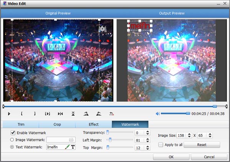Image resolution: width=230 pixels, height=162 pixels.
Task: Click the crop box left middle handle
Action: (x=12, y=60)
